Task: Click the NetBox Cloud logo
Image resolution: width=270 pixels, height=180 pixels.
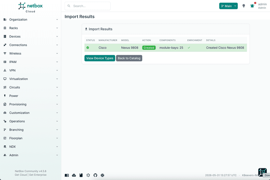Action: click(x=30, y=7)
